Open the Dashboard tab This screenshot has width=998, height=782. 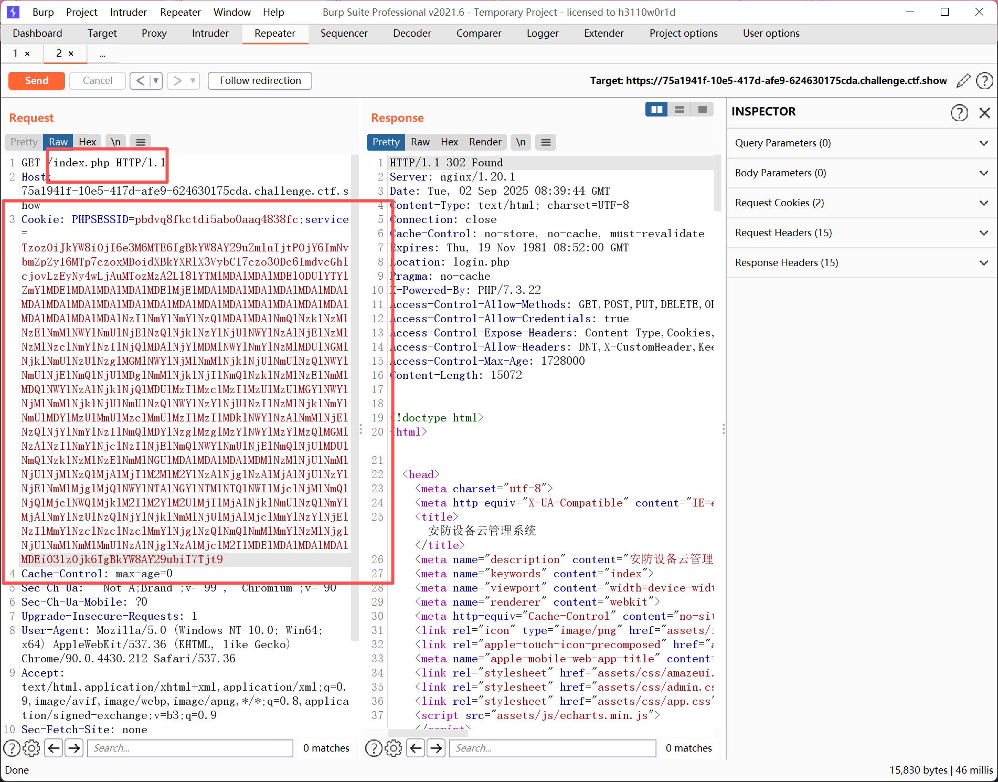37,34
